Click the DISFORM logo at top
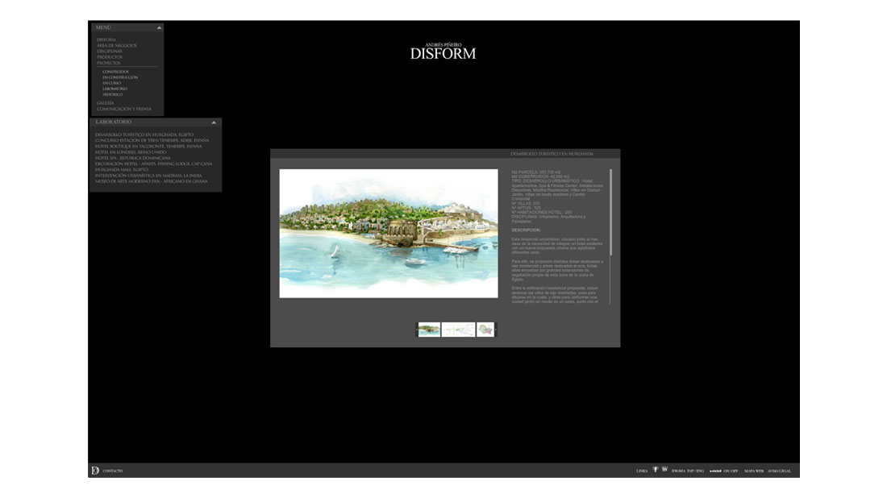Screen dimensions: 887x498 [x=443, y=53]
